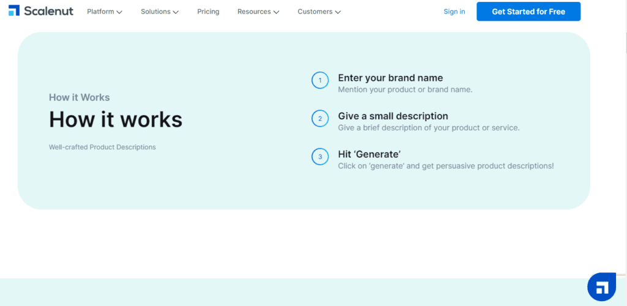Expand the Platform dropdown chevron

point(119,12)
